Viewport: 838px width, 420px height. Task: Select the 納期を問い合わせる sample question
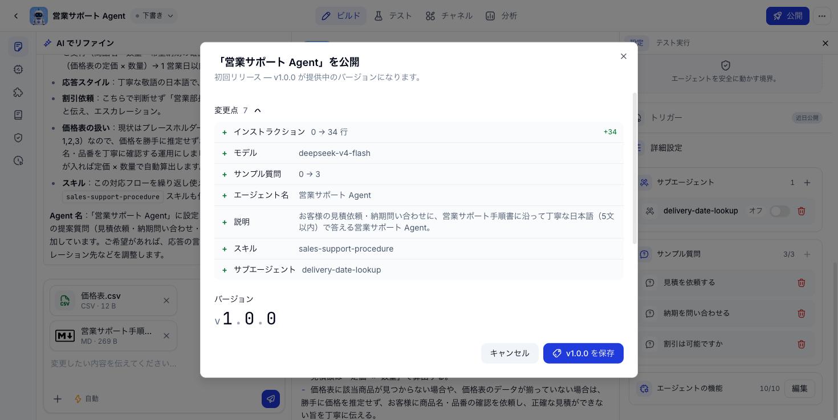[x=697, y=314]
